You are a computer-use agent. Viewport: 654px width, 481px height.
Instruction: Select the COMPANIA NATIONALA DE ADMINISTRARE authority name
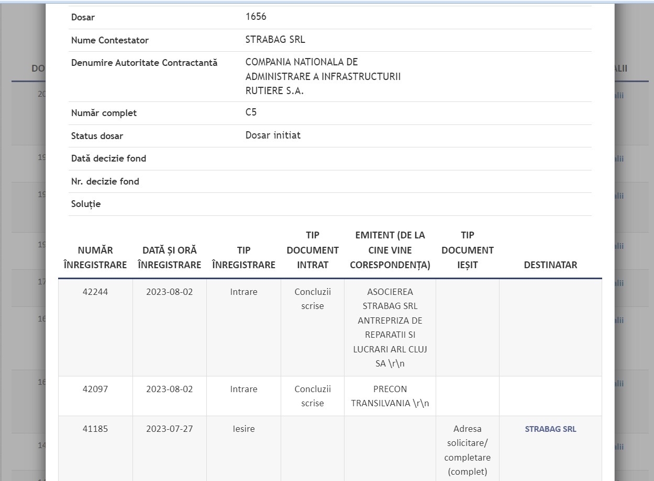[x=323, y=76]
